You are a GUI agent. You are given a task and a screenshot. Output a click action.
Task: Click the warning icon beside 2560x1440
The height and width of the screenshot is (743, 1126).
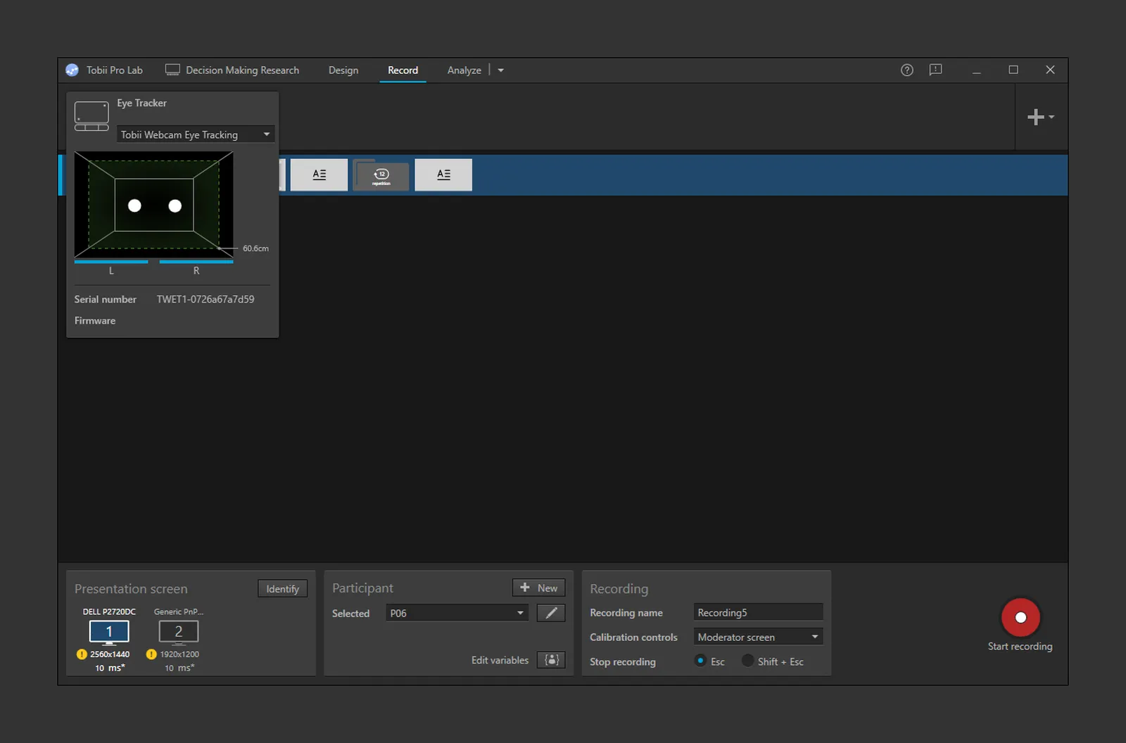coord(82,654)
